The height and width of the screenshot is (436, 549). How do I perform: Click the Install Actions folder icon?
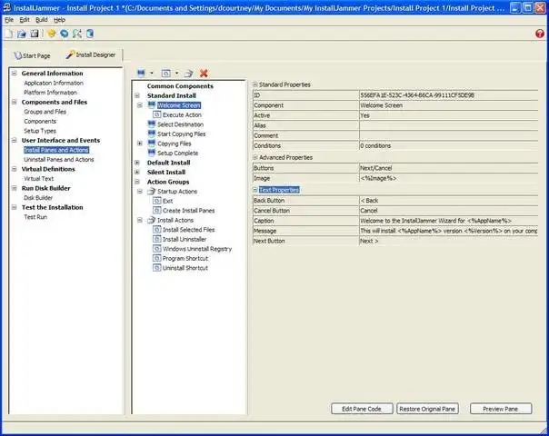point(151,220)
